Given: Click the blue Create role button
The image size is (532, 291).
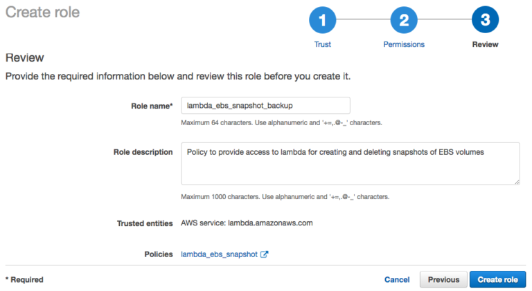Looking at the screenshot, I should click(x=497, y=280).
